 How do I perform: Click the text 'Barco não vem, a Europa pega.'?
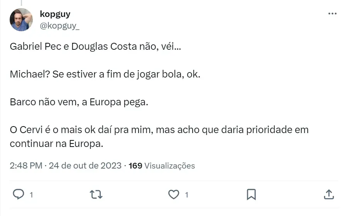pyautogui.click(x=79, y=103)
